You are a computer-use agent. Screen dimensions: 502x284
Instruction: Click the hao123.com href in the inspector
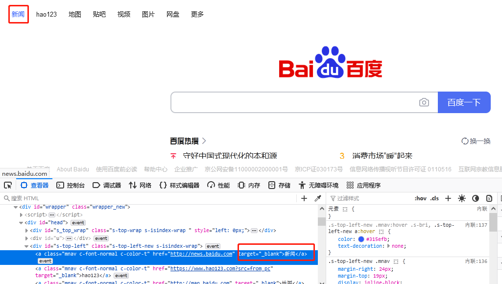tap(220, 269)
